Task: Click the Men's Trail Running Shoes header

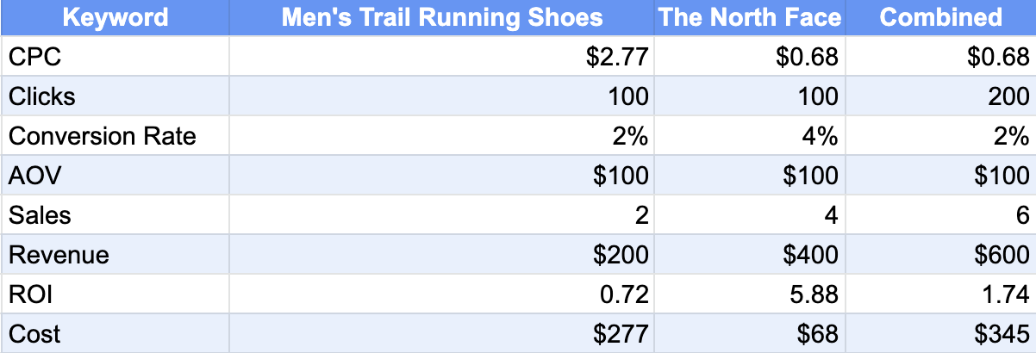Action: click(x=442, y=17)
